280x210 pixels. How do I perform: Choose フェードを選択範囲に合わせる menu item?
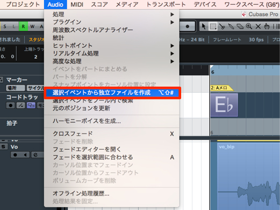coord(112,157)
